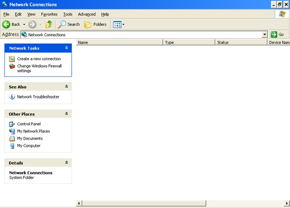Viewport: 290px width, 208px height.
Task: Collapse the Details panel
Action: pyautogui.click(x=66, y=163)
